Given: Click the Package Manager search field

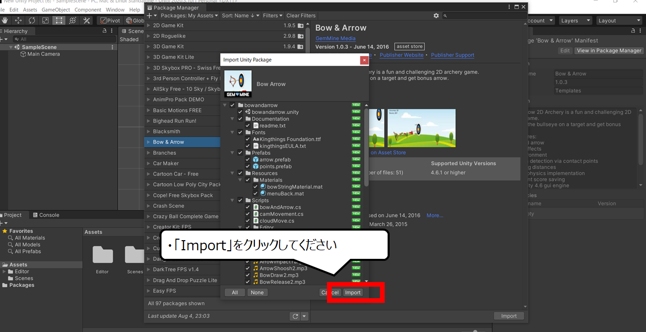Looking at the screenshot, I should pos(484,16).
